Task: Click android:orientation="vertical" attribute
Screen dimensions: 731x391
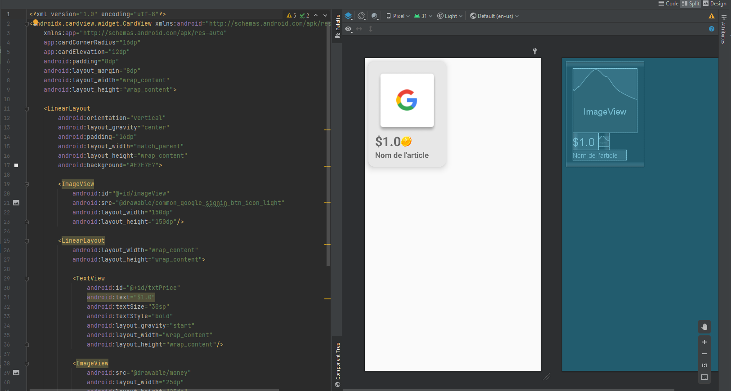Action: (x=112, y=118)
